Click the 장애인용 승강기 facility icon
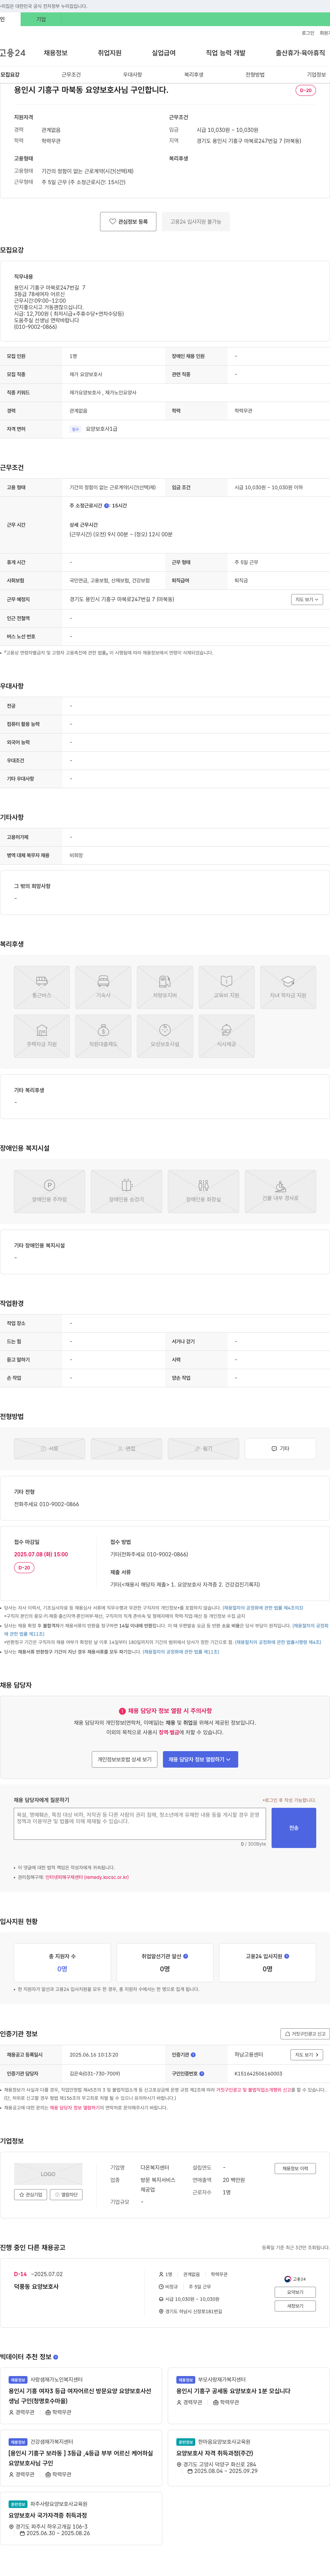This screenshot has height=2576, width=330. click(x=126, y=1191)
